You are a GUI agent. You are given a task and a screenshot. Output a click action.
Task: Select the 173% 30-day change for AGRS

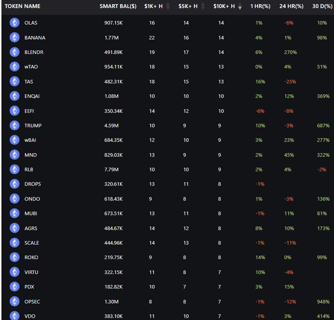coord(323,228)
